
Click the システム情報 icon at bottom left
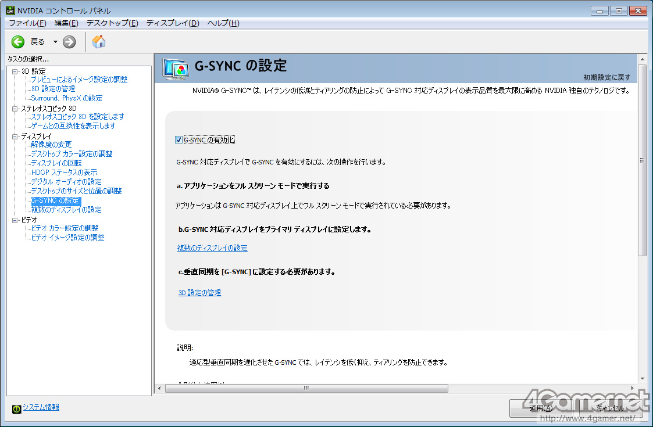coord(16,408)
